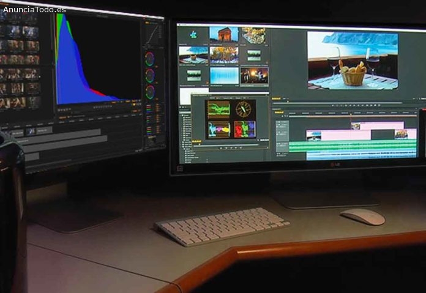The height and width of the screenshot is (293, 426).
Task: Select the concert stage clip thumbnail
Action: pyautogui.click(x=254, y=75)
